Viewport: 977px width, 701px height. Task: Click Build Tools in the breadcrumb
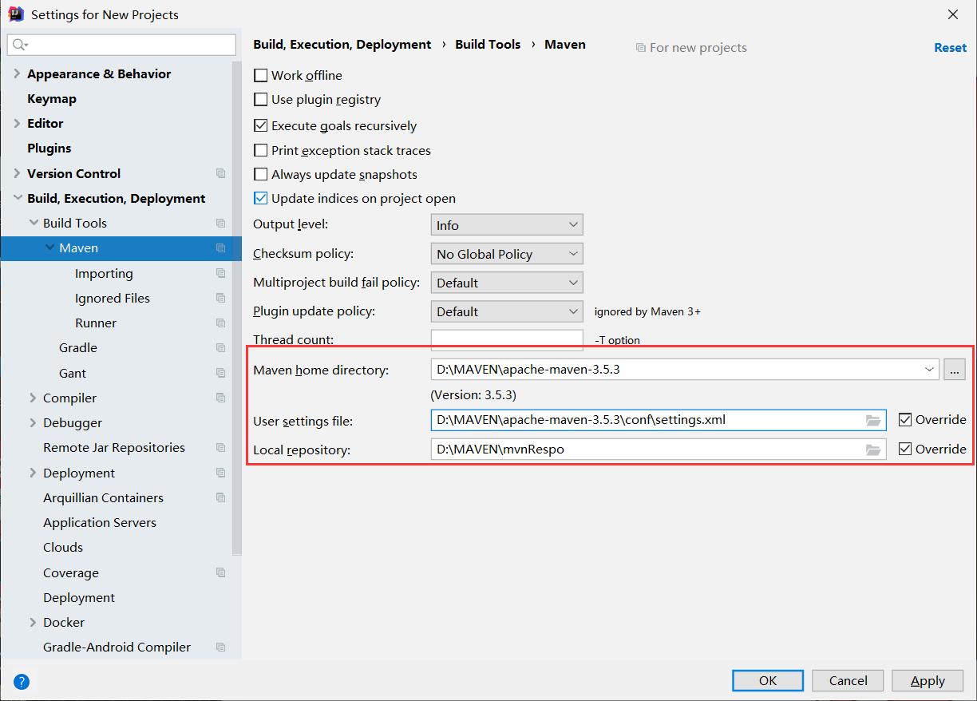click(488, 45)
